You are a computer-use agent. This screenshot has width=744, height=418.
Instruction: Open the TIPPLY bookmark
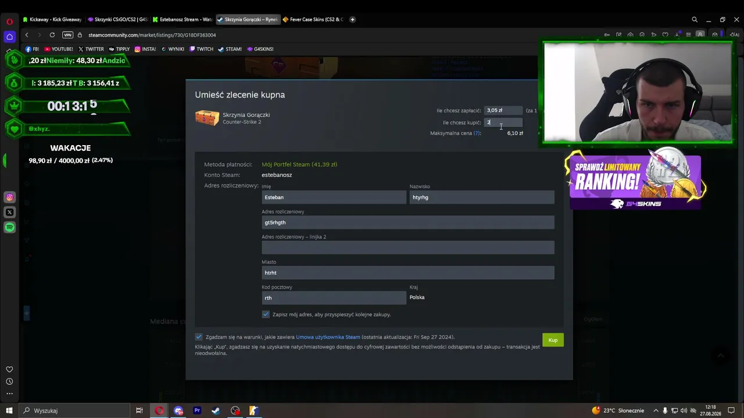click(x=119, y=49)
